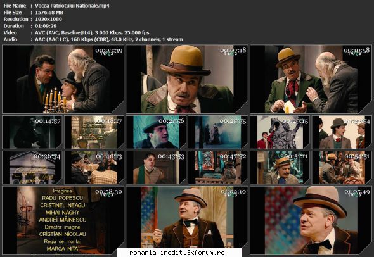
Task: Click the credit name MIHAI NAGHY
Action: pyautogui.click(x=62, y=213)
